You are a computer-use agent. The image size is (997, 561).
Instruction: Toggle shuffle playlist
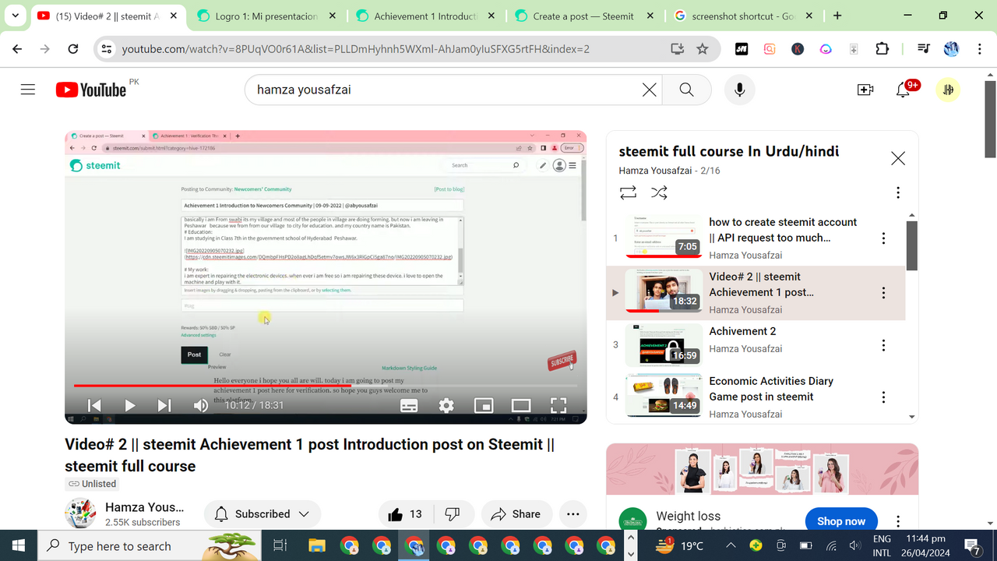click(659, 192)
